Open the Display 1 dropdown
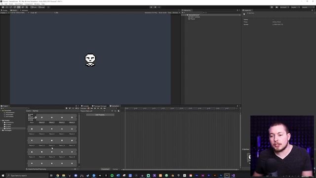316x178 pixels. pyautogui.click(x=5, y=13)
